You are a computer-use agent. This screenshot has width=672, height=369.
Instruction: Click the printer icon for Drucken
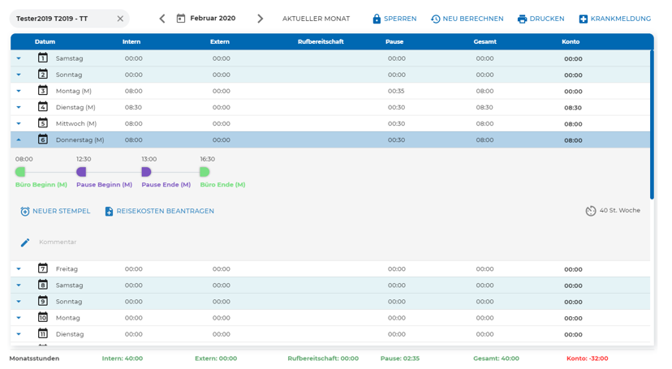pos(522,19)
